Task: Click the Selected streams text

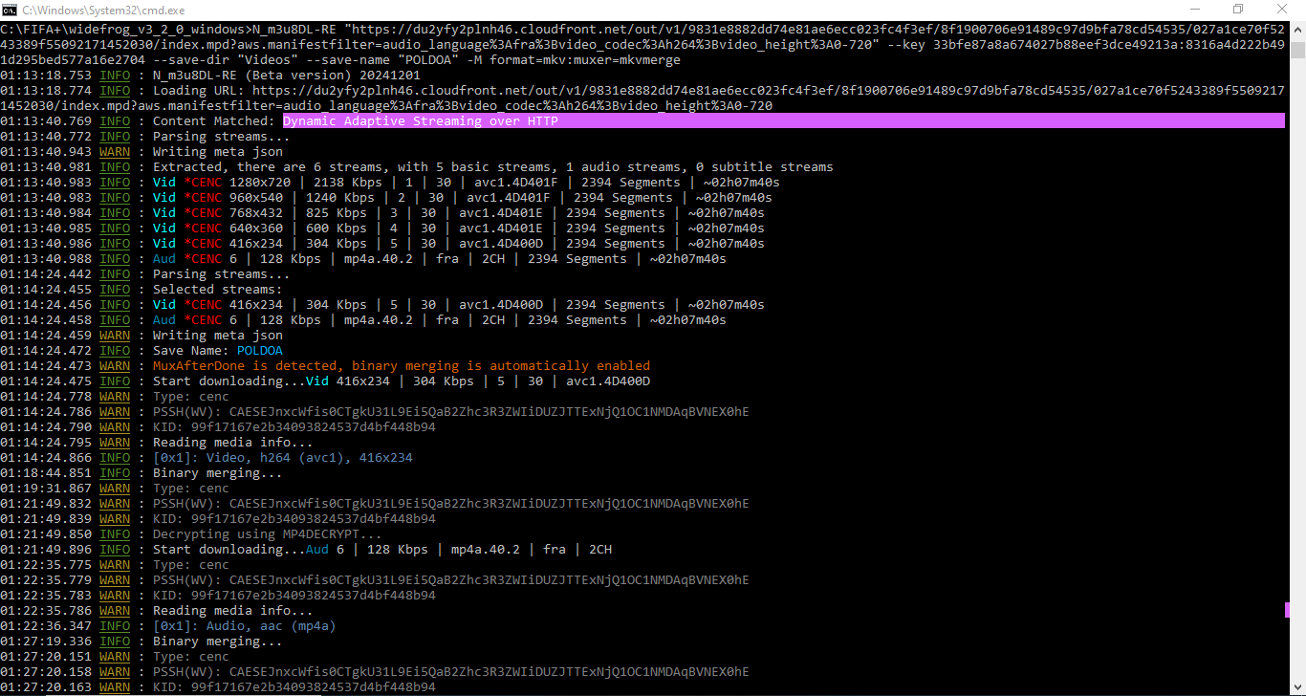Action: 218,289
